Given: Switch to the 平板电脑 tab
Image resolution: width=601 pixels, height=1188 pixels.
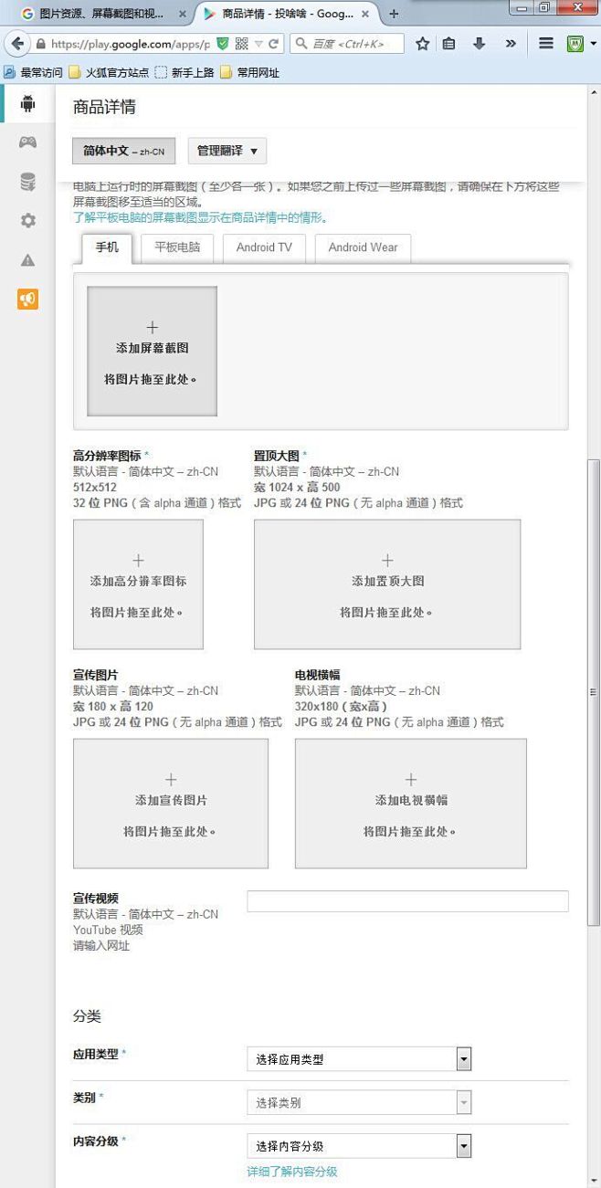Looking at the screenshot, I should click(177, 247).
